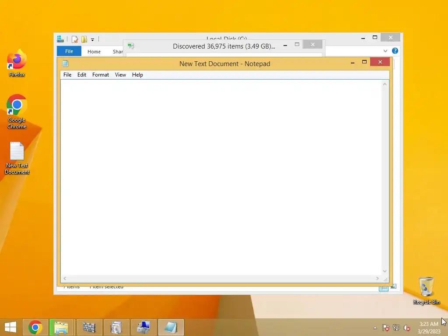The height and width of the screenshot is (336, 448).
Task: Show hidden icons in system tray
Action: (x=375, y=328)
